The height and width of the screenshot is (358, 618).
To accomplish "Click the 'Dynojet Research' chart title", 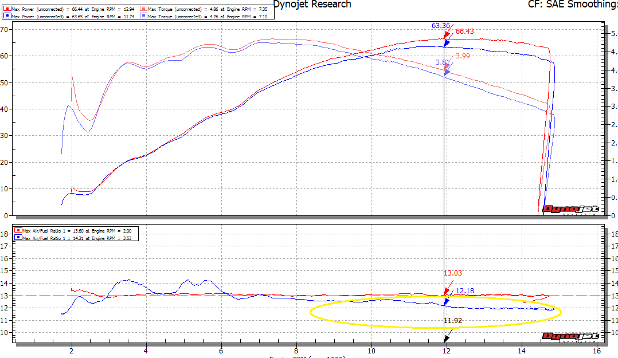I will tap(312, 5).
